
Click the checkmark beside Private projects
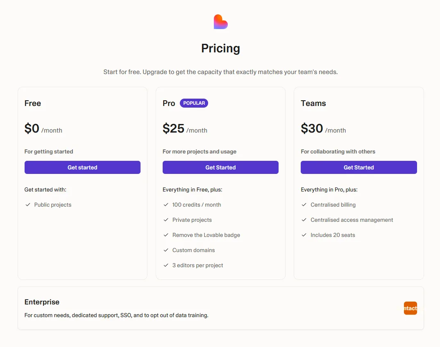click(166, 220)
